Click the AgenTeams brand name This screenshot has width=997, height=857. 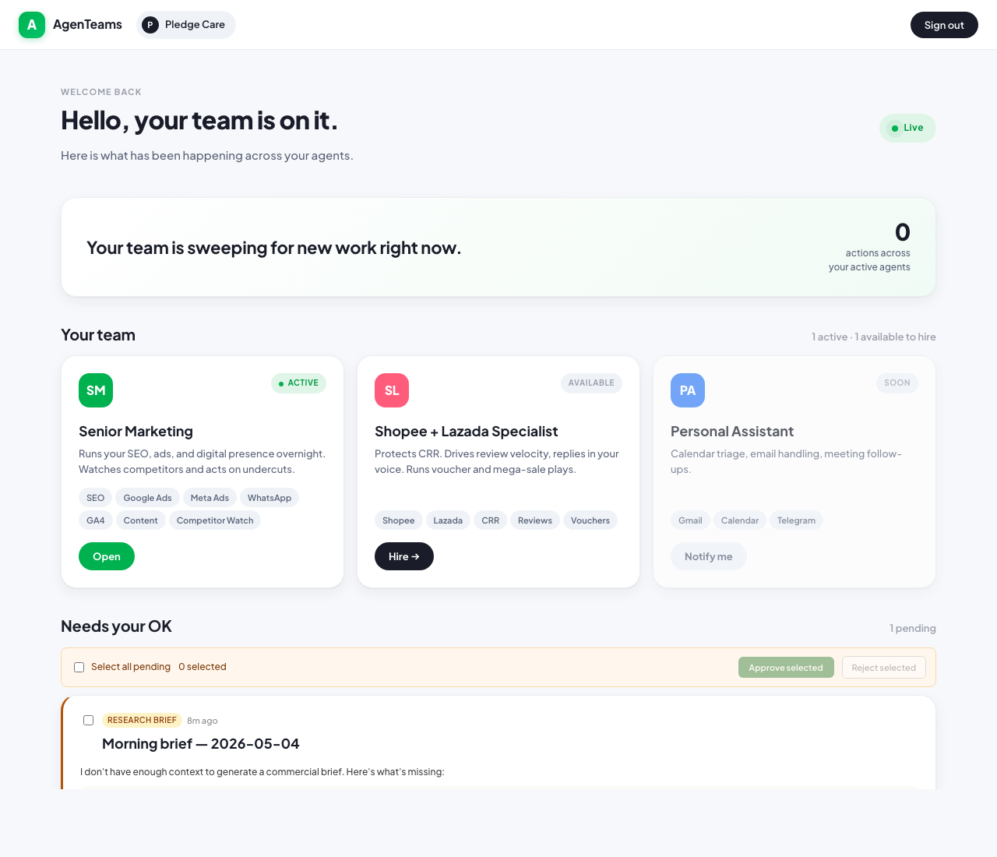[87, 25]
